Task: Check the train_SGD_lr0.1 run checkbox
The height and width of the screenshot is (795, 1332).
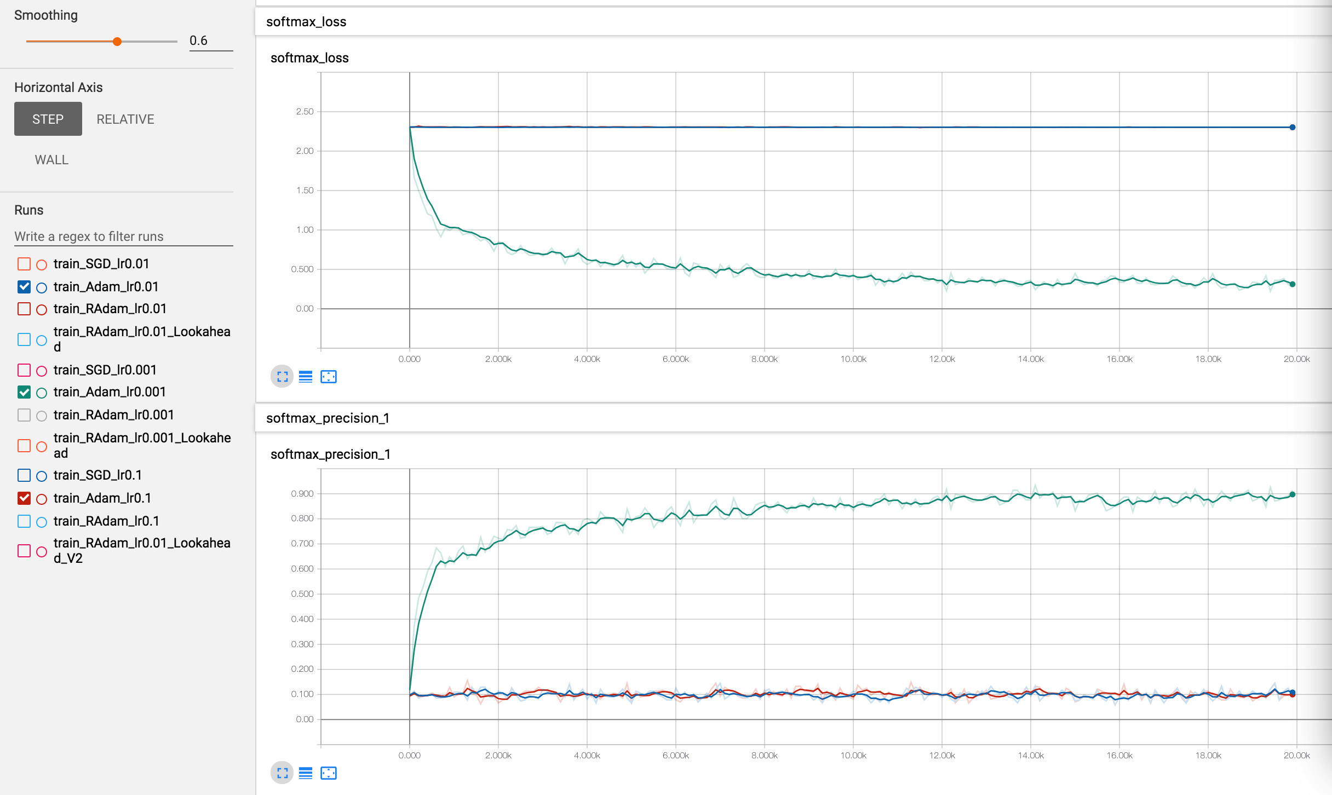Action: 24,475
